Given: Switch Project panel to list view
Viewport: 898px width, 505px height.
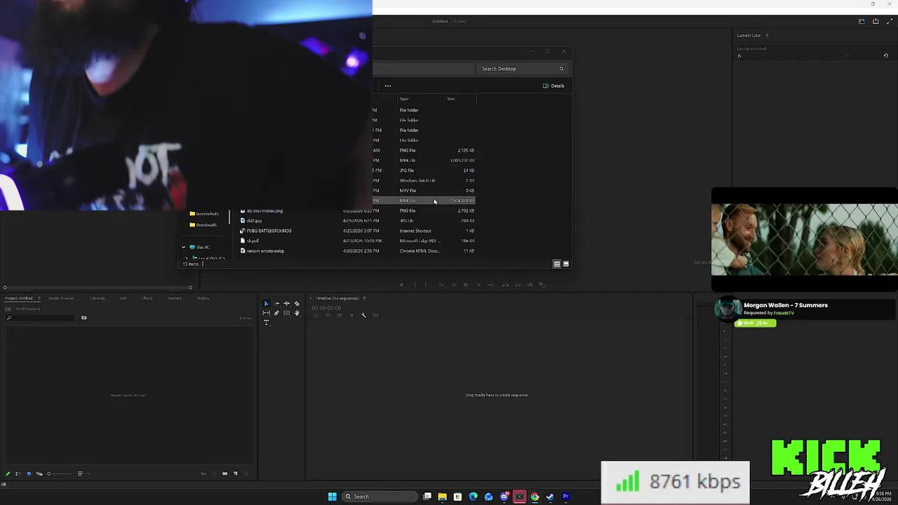Looking at the screenshot, I should pyautogui.click(x=18, y=473).
